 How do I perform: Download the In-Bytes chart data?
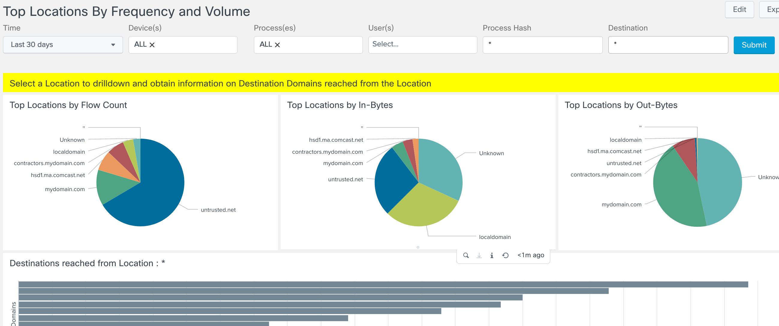click(479, 255)
